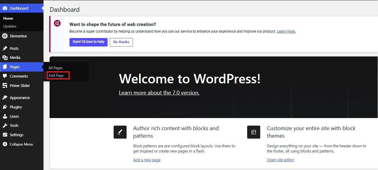Open the Media menu
Viewport: 378px width, 170px height.
(x=22, y=57)
